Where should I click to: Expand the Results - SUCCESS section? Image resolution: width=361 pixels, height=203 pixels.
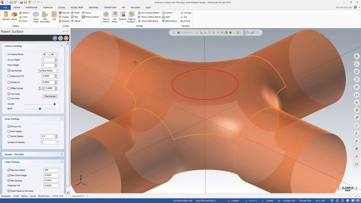61,155
